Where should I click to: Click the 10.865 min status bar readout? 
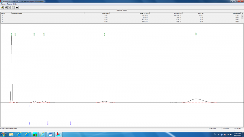212,128
